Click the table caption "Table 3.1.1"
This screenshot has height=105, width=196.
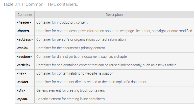tap(40, 5)
